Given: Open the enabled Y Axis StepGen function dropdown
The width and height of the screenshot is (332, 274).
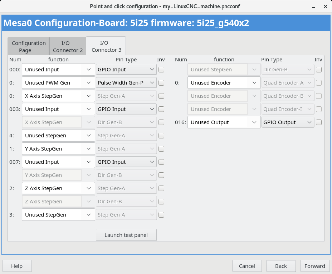Looking at the screenshot, I should coord(58,149).
